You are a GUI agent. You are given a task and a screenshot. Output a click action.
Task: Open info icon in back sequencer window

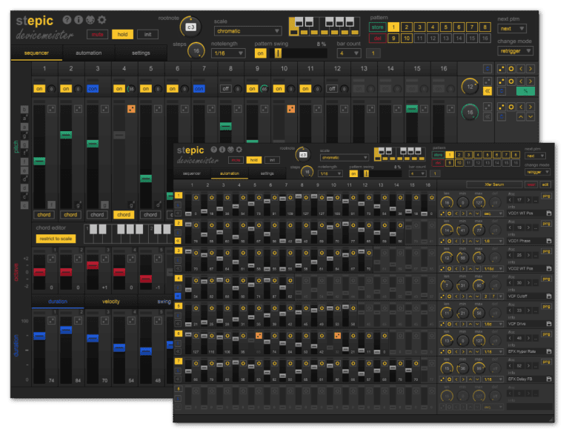(79, 19)
